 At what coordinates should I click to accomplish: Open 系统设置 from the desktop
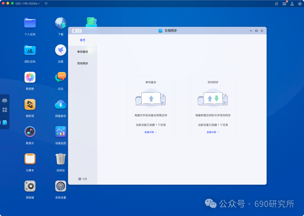pos(61,186)
